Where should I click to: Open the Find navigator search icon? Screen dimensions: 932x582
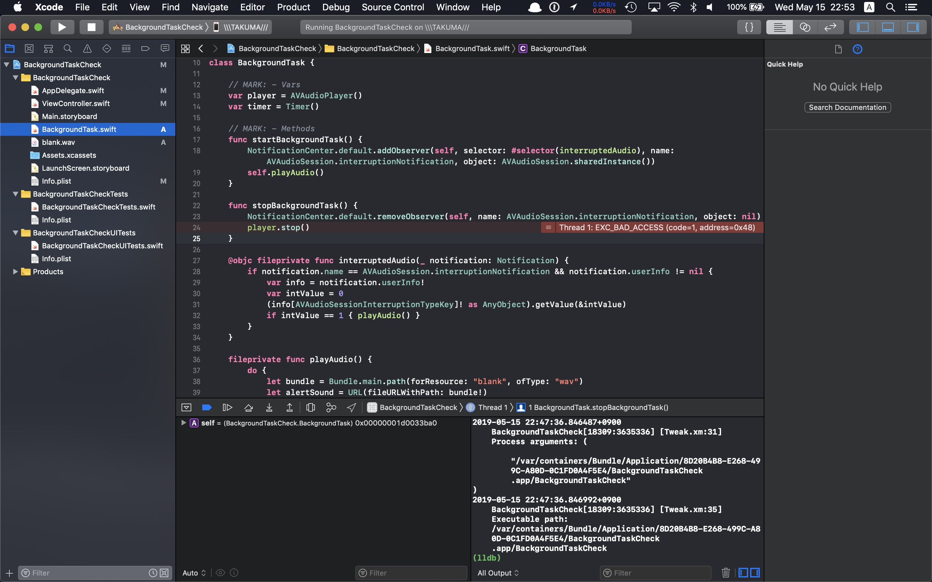pyautogui.click(x=68, y=48)
